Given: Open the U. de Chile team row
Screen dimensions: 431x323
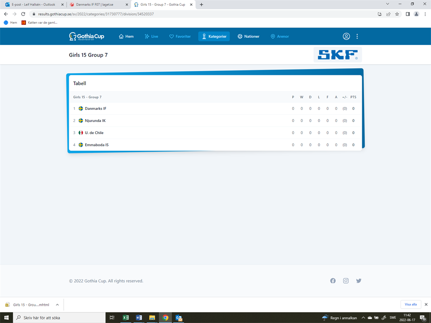Looking at the screenshot, I should (94, 133).
